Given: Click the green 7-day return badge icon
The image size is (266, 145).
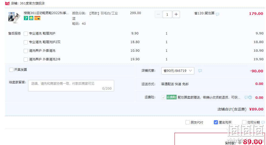Looking at the screenshot, I should tap(26, 18).
